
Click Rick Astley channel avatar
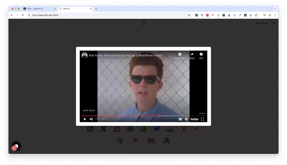pos(84,55)
